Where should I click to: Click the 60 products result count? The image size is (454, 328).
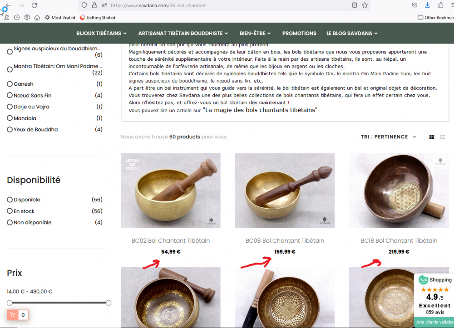click(184, 137)
